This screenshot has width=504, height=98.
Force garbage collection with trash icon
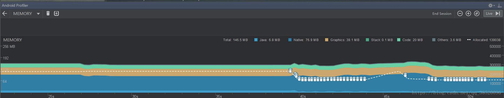(48, 13)
